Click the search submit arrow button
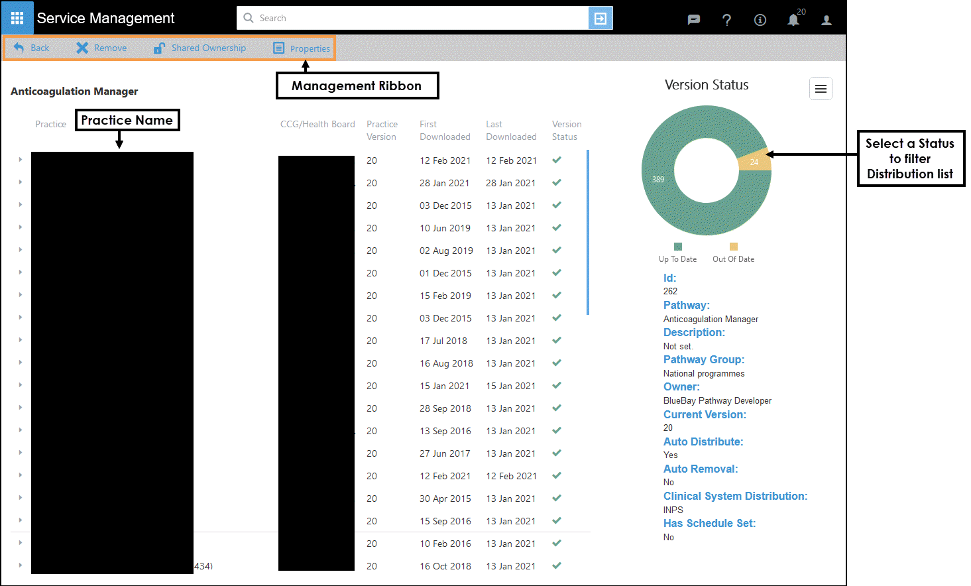 (x=600, y=18)
